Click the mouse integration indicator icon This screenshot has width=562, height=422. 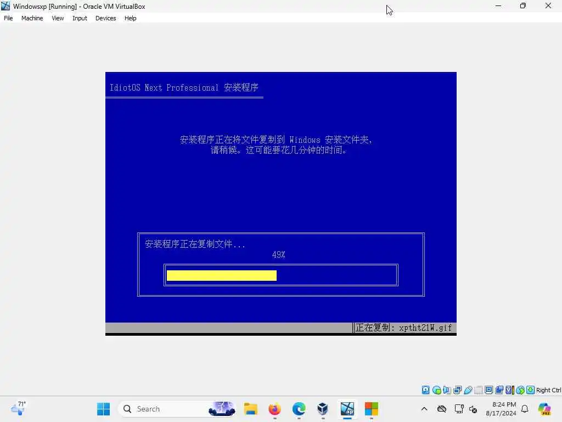tap(520, 390)
